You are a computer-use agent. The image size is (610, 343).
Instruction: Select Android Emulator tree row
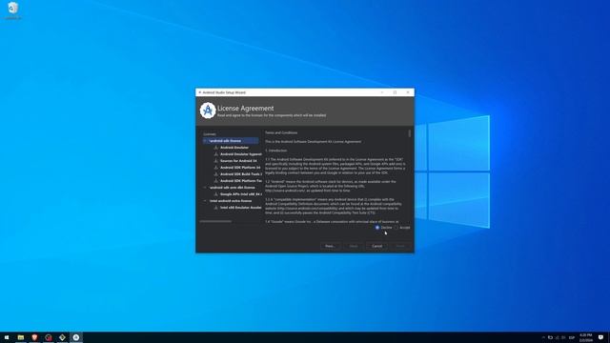click(234, 148)
